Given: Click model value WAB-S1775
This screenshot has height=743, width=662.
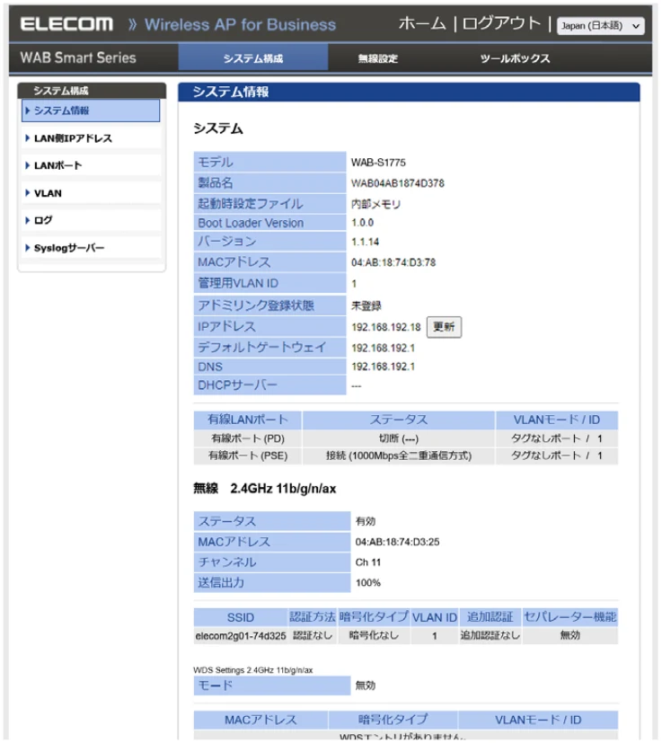Looking at the screenshot, I should tap(378, 163).
